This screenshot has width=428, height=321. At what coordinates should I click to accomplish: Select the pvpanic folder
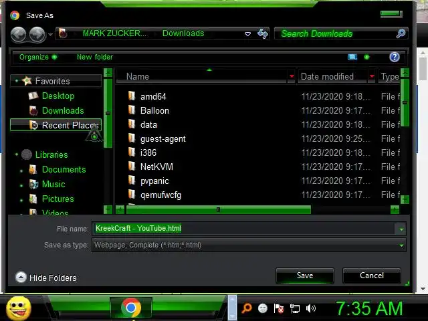(x=154, y=181)
